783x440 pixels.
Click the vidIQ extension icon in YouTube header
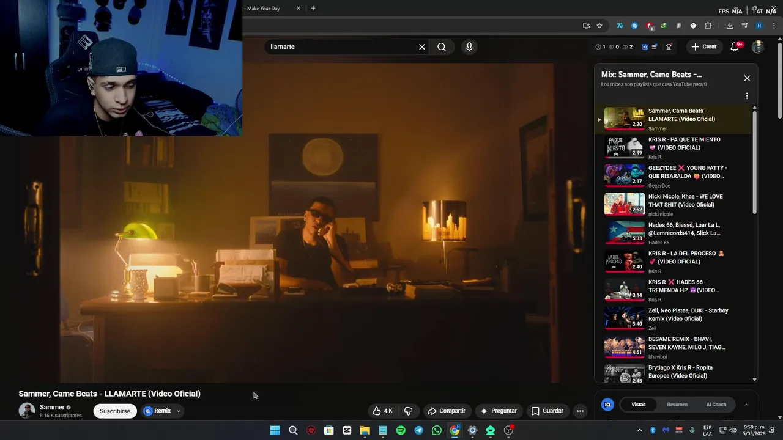tap(645, 46)
